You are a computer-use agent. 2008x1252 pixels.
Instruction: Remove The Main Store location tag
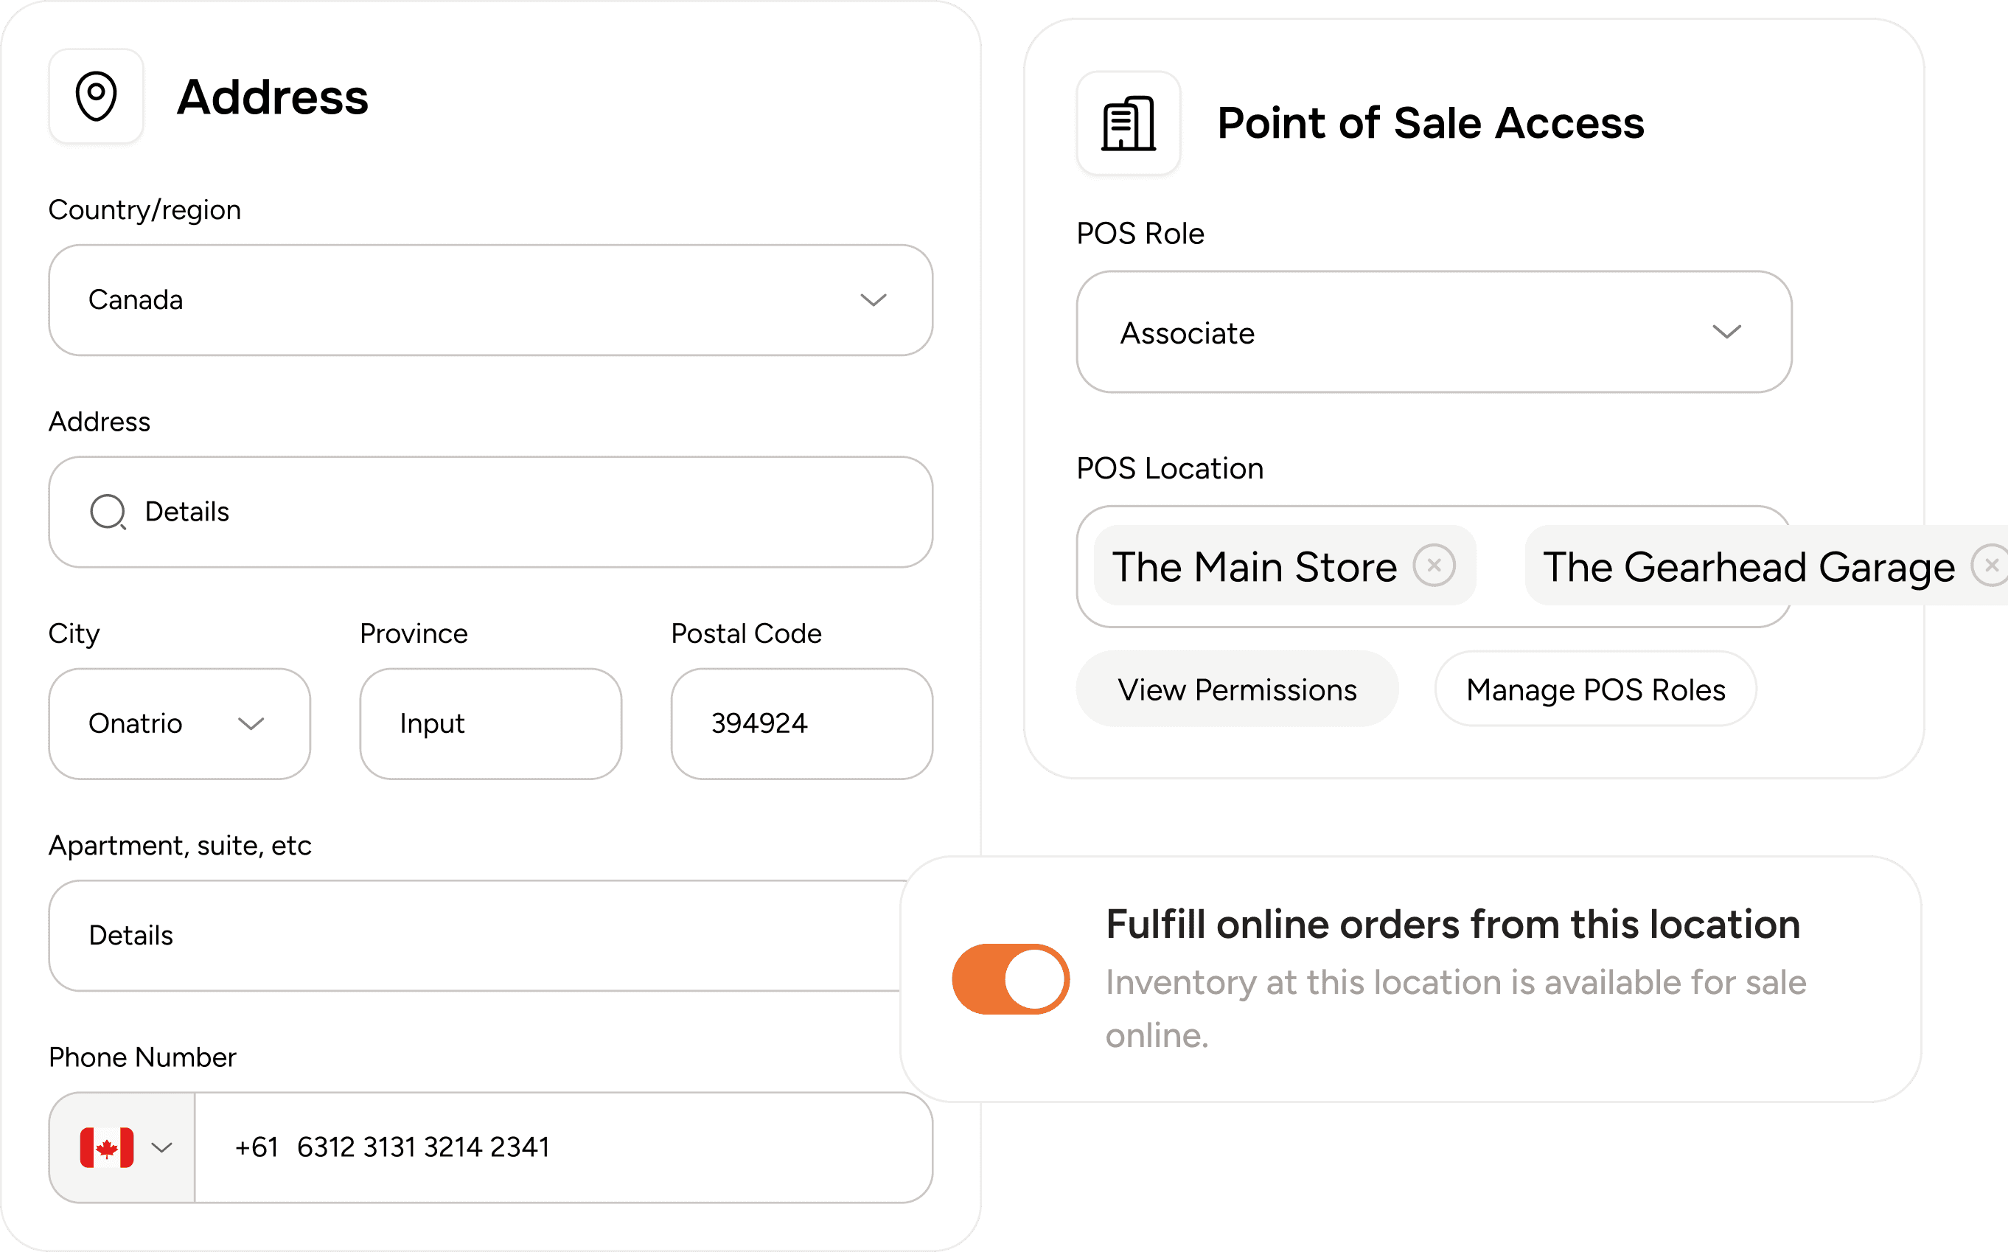[x=1436, y=566]
